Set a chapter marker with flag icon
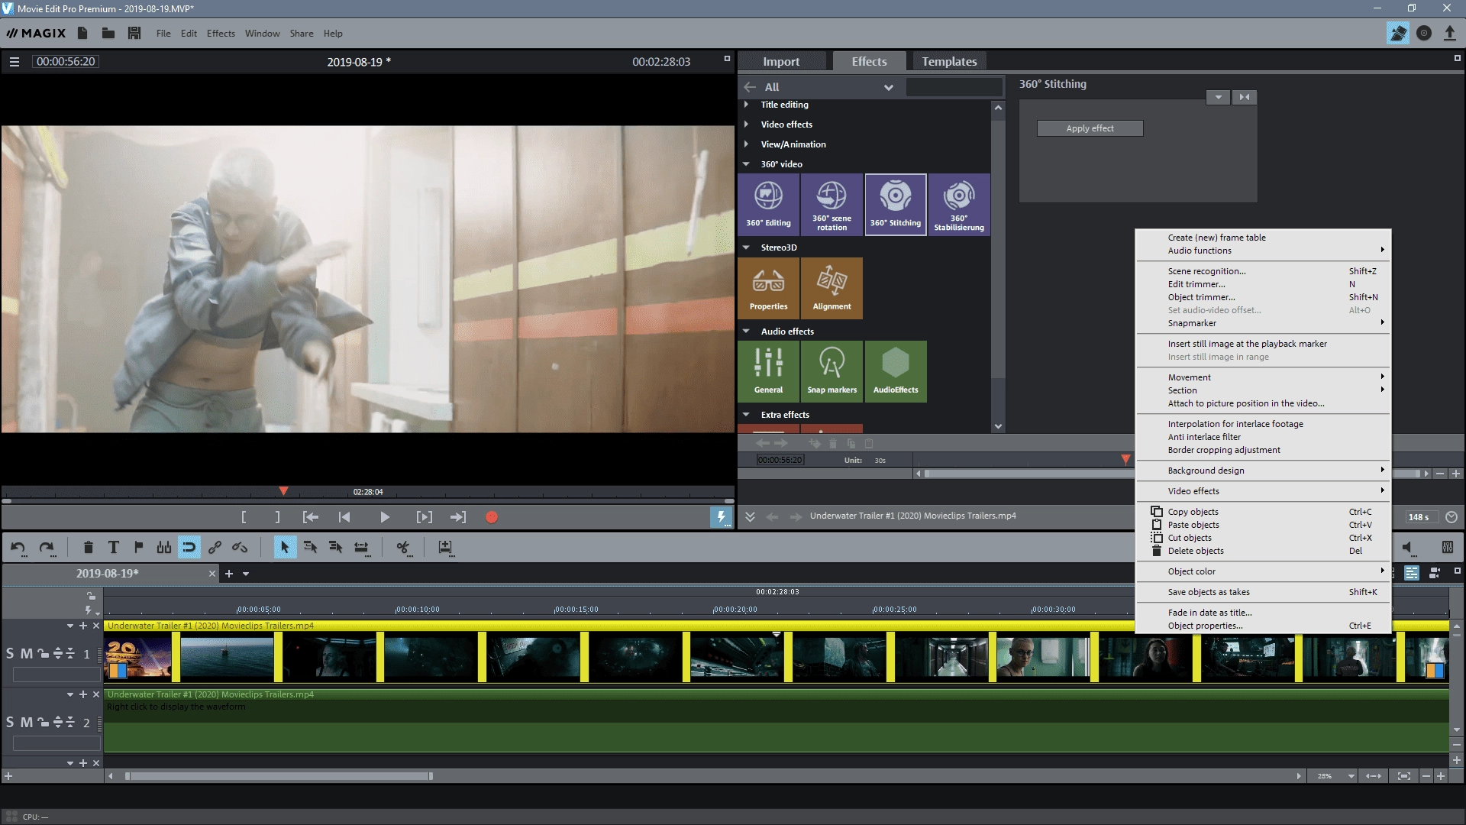The width and height of the screenshot is (1466, 825). [138, 547]
